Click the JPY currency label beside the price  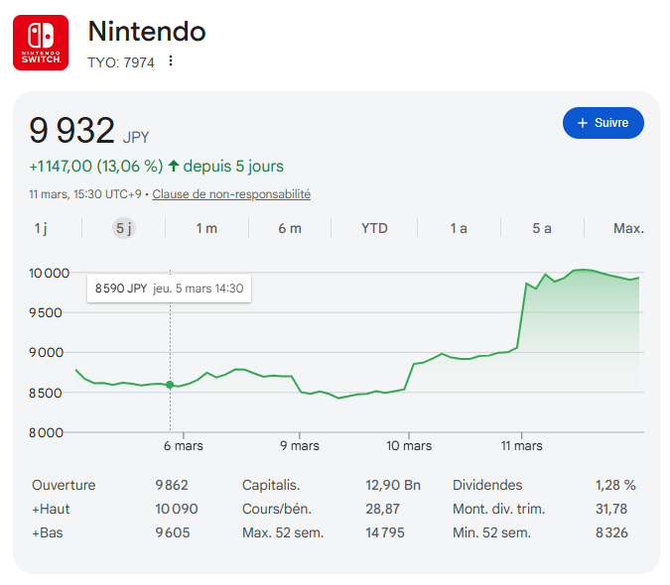click(x=136, y=138)
